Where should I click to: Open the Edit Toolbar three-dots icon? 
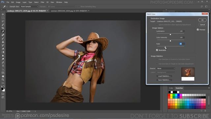(x=3, y=83)
